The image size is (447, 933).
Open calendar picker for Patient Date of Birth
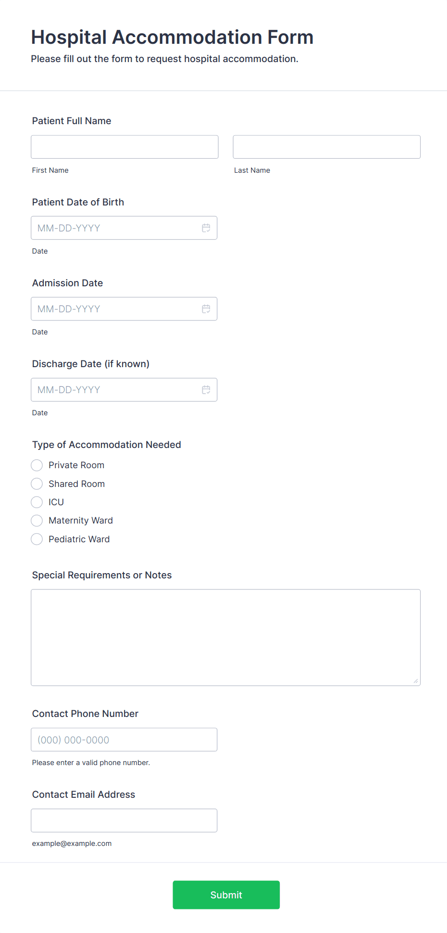click(206, 228)
